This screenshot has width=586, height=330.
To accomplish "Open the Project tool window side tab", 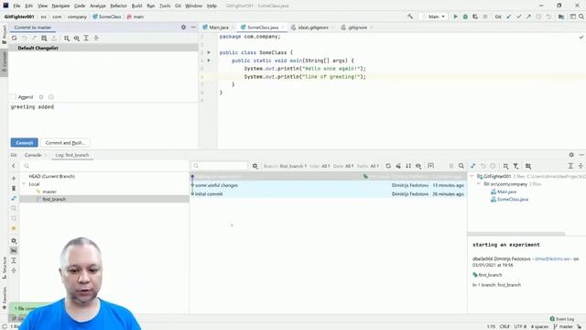I will point(4,35).
